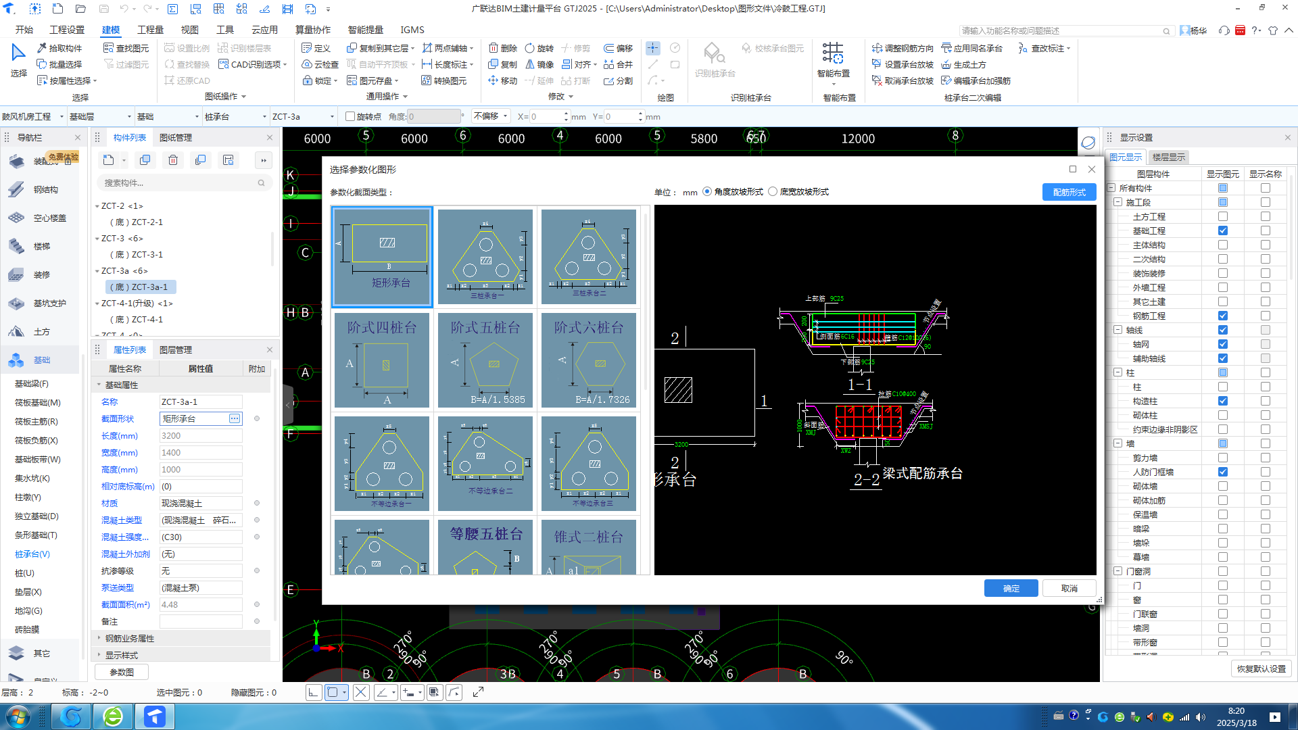Open the 工程设置 ribbon tab

pos(67,30)
